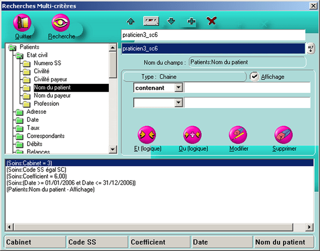Click the 'Code SS' column header
Image resolution: width=320 pixels, height=251 pixels.
[97, 242]
